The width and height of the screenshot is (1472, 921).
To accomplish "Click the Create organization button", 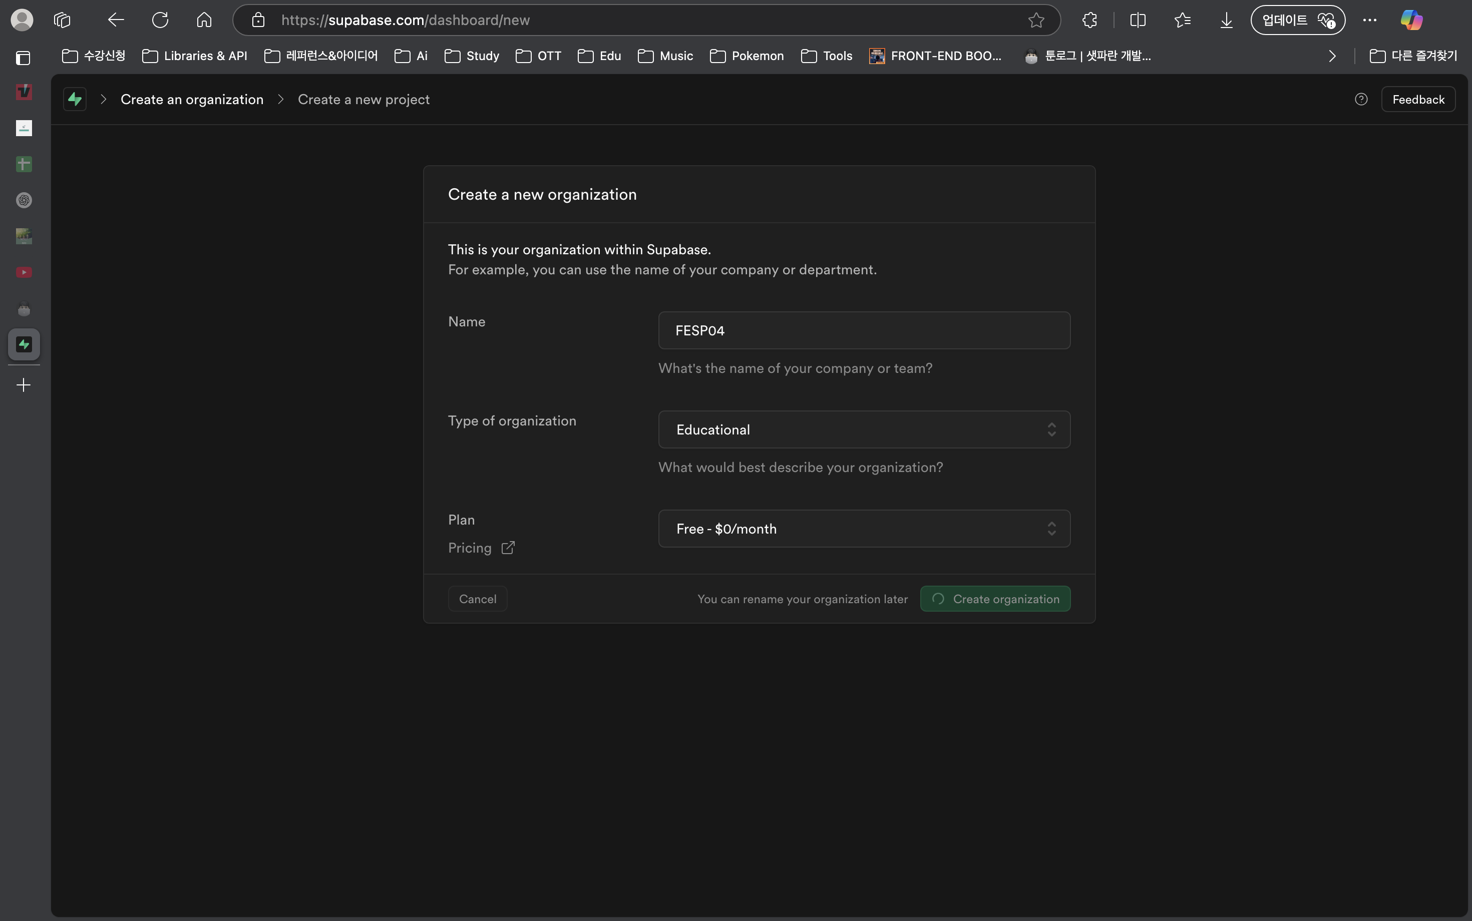I will click(x=995, y=599).
